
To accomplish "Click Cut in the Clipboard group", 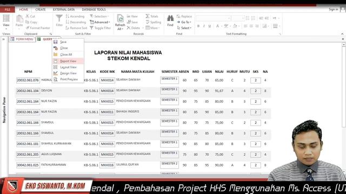I will pos(30,16).
